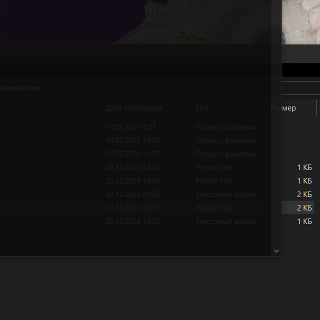
Task: Select the text document modified 20.12.2024 14:37
Action: tap(132, 221)
